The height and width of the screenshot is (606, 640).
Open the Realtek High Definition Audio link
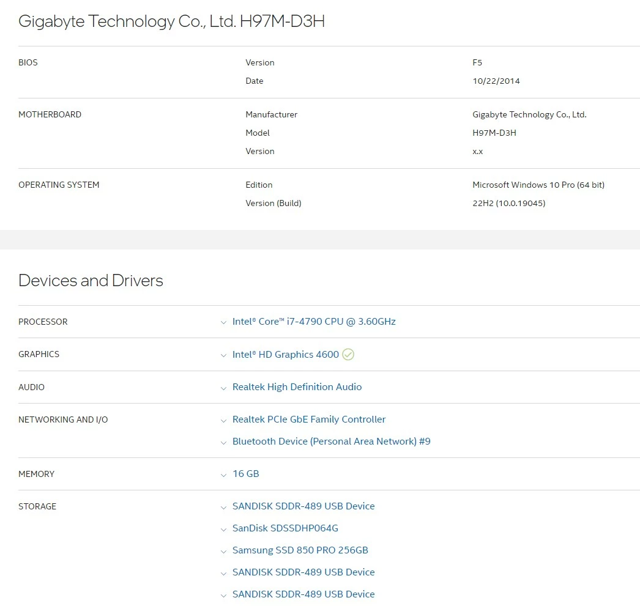(x=297, y=386)
